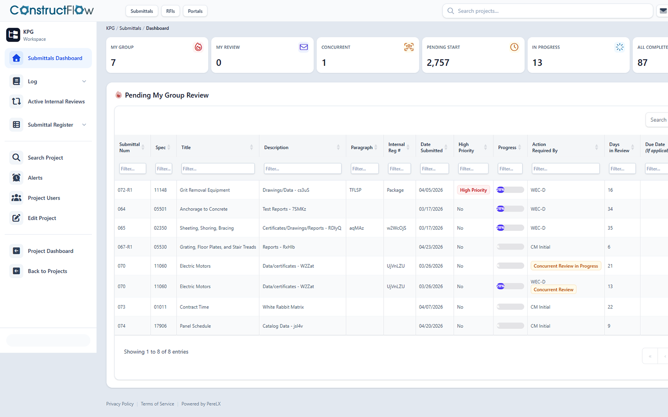Click the flame icon beside Pending My Group Review
The image size is (668, 417).
[x=119, y=95]
